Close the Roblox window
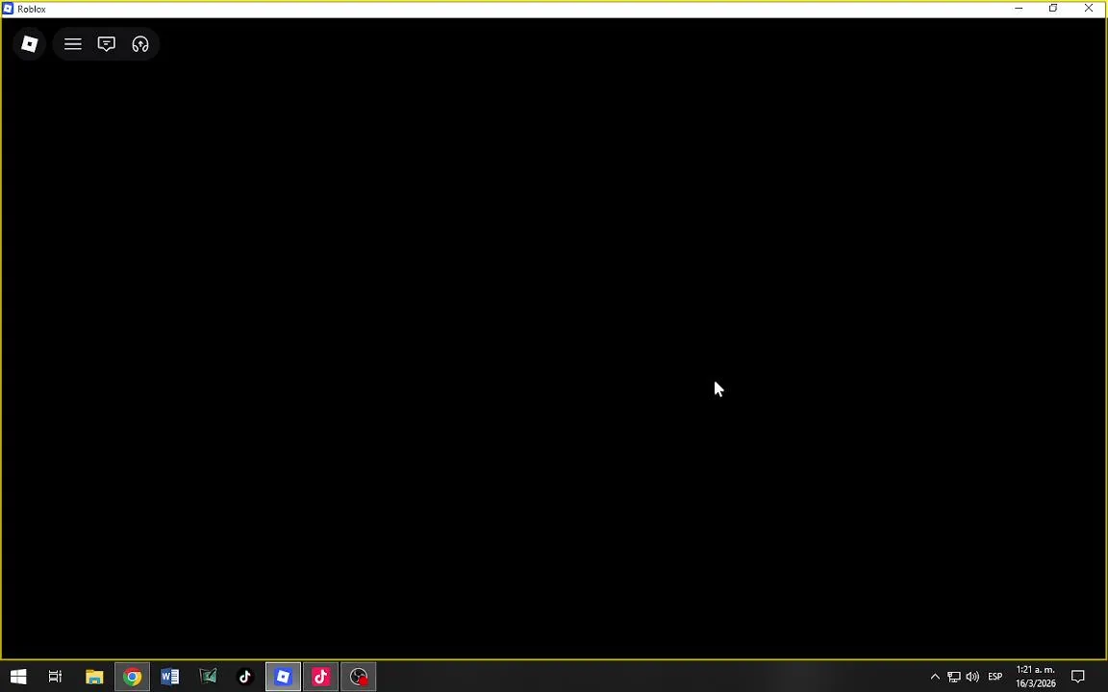This screenshot has height=692, width=1108. [x=1088, y=9]
